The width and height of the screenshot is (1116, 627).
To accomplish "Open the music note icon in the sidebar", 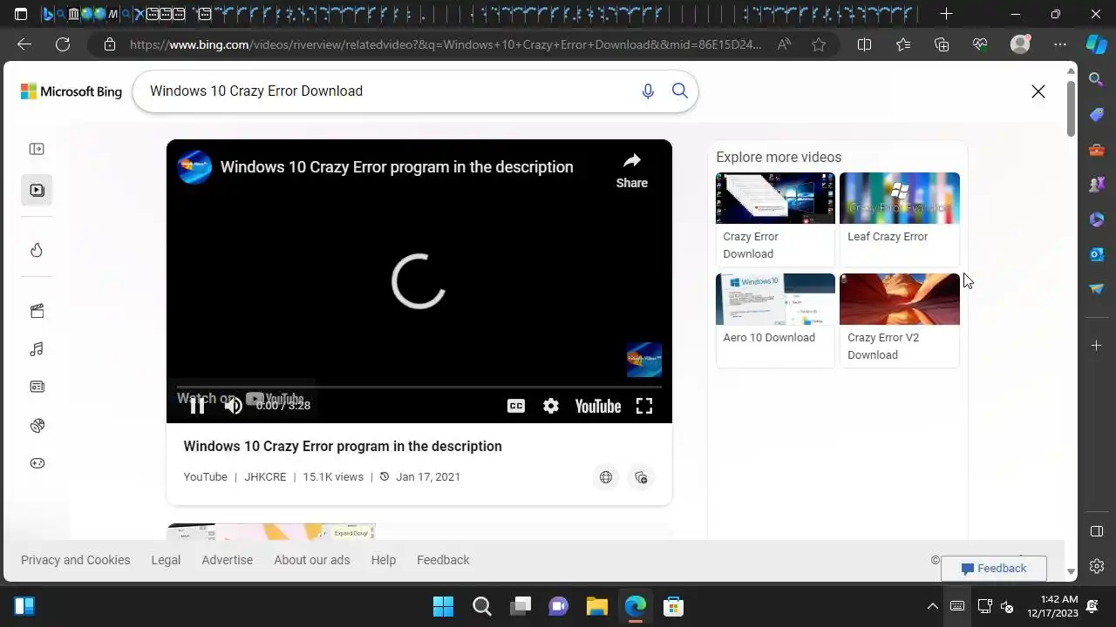I will point(37,349).
